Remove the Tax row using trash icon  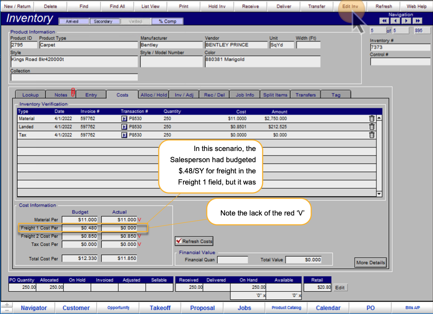[372, 135]
